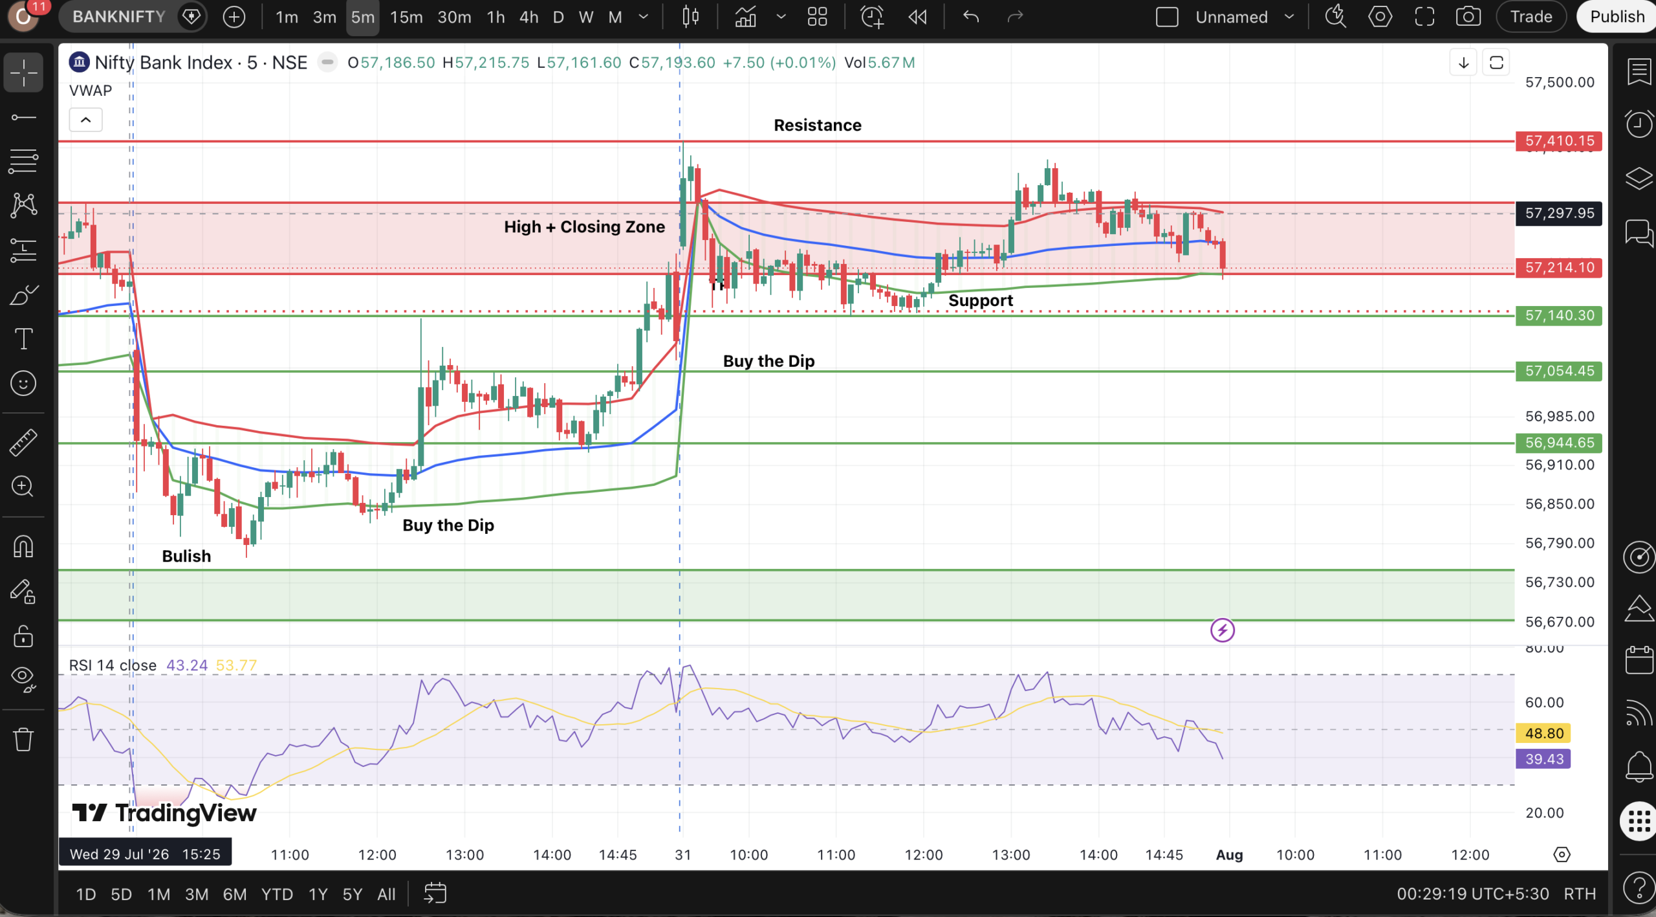This screenshot has width=1656, height=917.
Task: Click the Publish button
Action: click(x=1617, y=17)
